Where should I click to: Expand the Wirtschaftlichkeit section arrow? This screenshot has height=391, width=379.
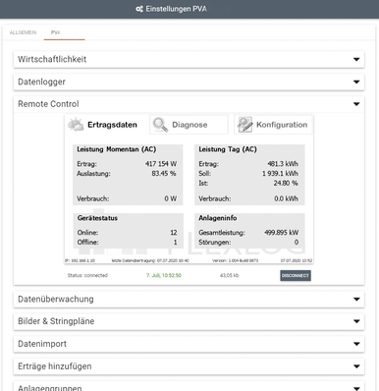pos(356,60)
